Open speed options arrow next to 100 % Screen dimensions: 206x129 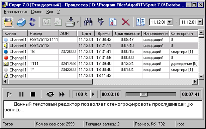[93, 94]
